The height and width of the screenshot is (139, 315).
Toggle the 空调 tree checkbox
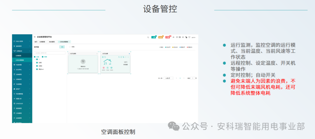pos(37,63)
